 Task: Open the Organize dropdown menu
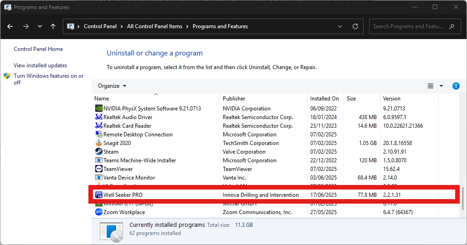coord(112,86)
